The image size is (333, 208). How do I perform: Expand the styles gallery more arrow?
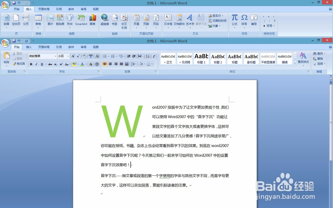coord(295,63)
